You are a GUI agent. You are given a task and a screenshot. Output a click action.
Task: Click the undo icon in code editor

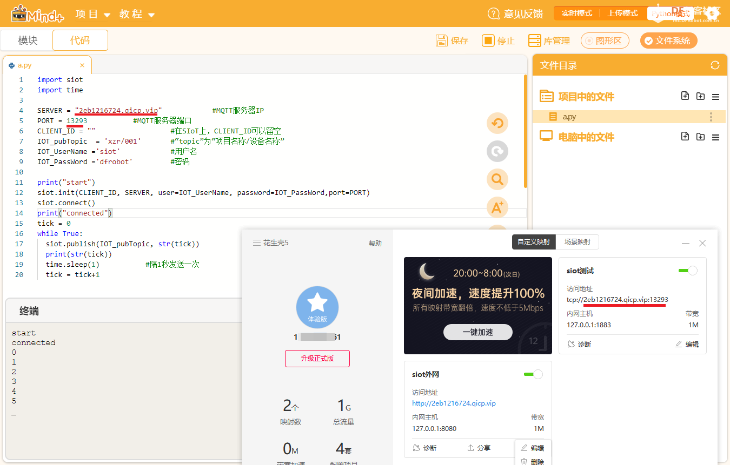497,124
